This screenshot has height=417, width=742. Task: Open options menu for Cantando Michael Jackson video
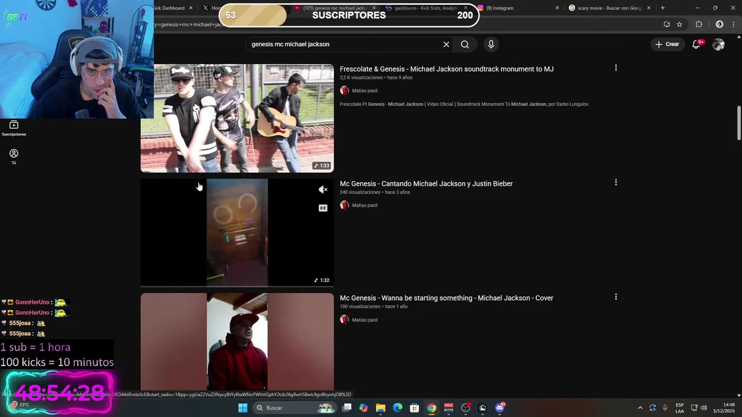tap(616, 182)
